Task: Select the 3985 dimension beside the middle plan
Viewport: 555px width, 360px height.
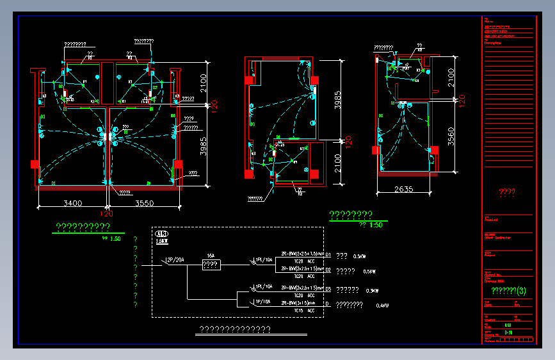Action: pos(337,100)
